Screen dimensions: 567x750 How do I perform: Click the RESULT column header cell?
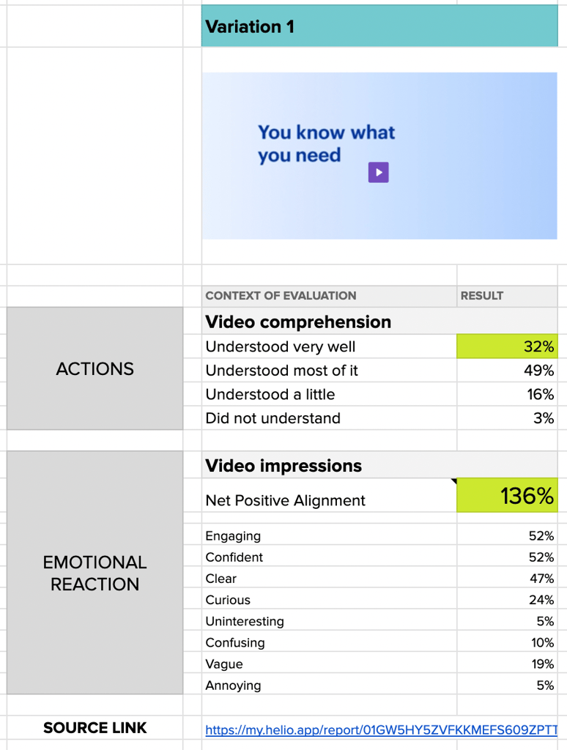click(507, 296)
